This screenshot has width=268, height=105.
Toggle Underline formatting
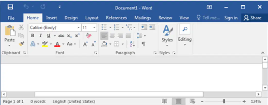49,36
